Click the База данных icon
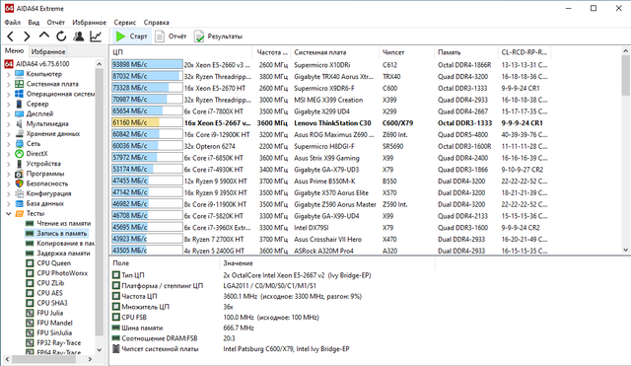 (x=20, y=203)
